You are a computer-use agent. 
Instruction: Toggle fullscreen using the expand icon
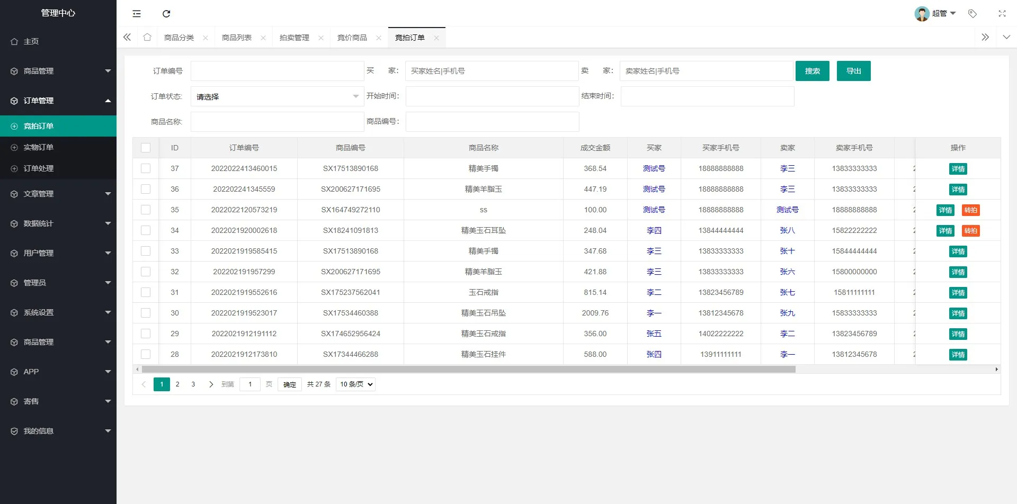coord(1002,14)
